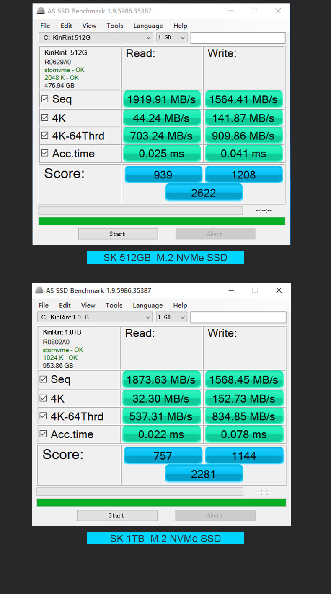This screenshot has width=331, height=594.
Task: Open the C: KinRint 512G drive dropdown
Action: tap(96, 38)
